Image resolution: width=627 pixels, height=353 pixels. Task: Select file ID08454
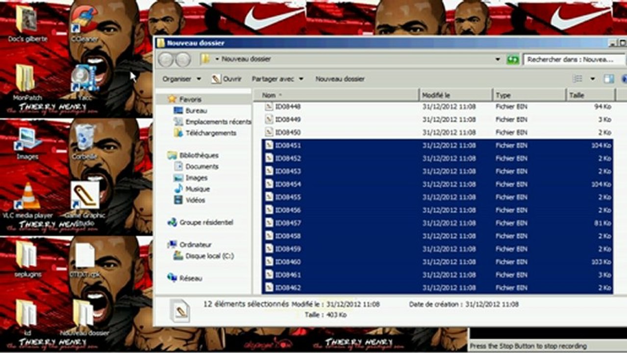[x=437, y=184]
